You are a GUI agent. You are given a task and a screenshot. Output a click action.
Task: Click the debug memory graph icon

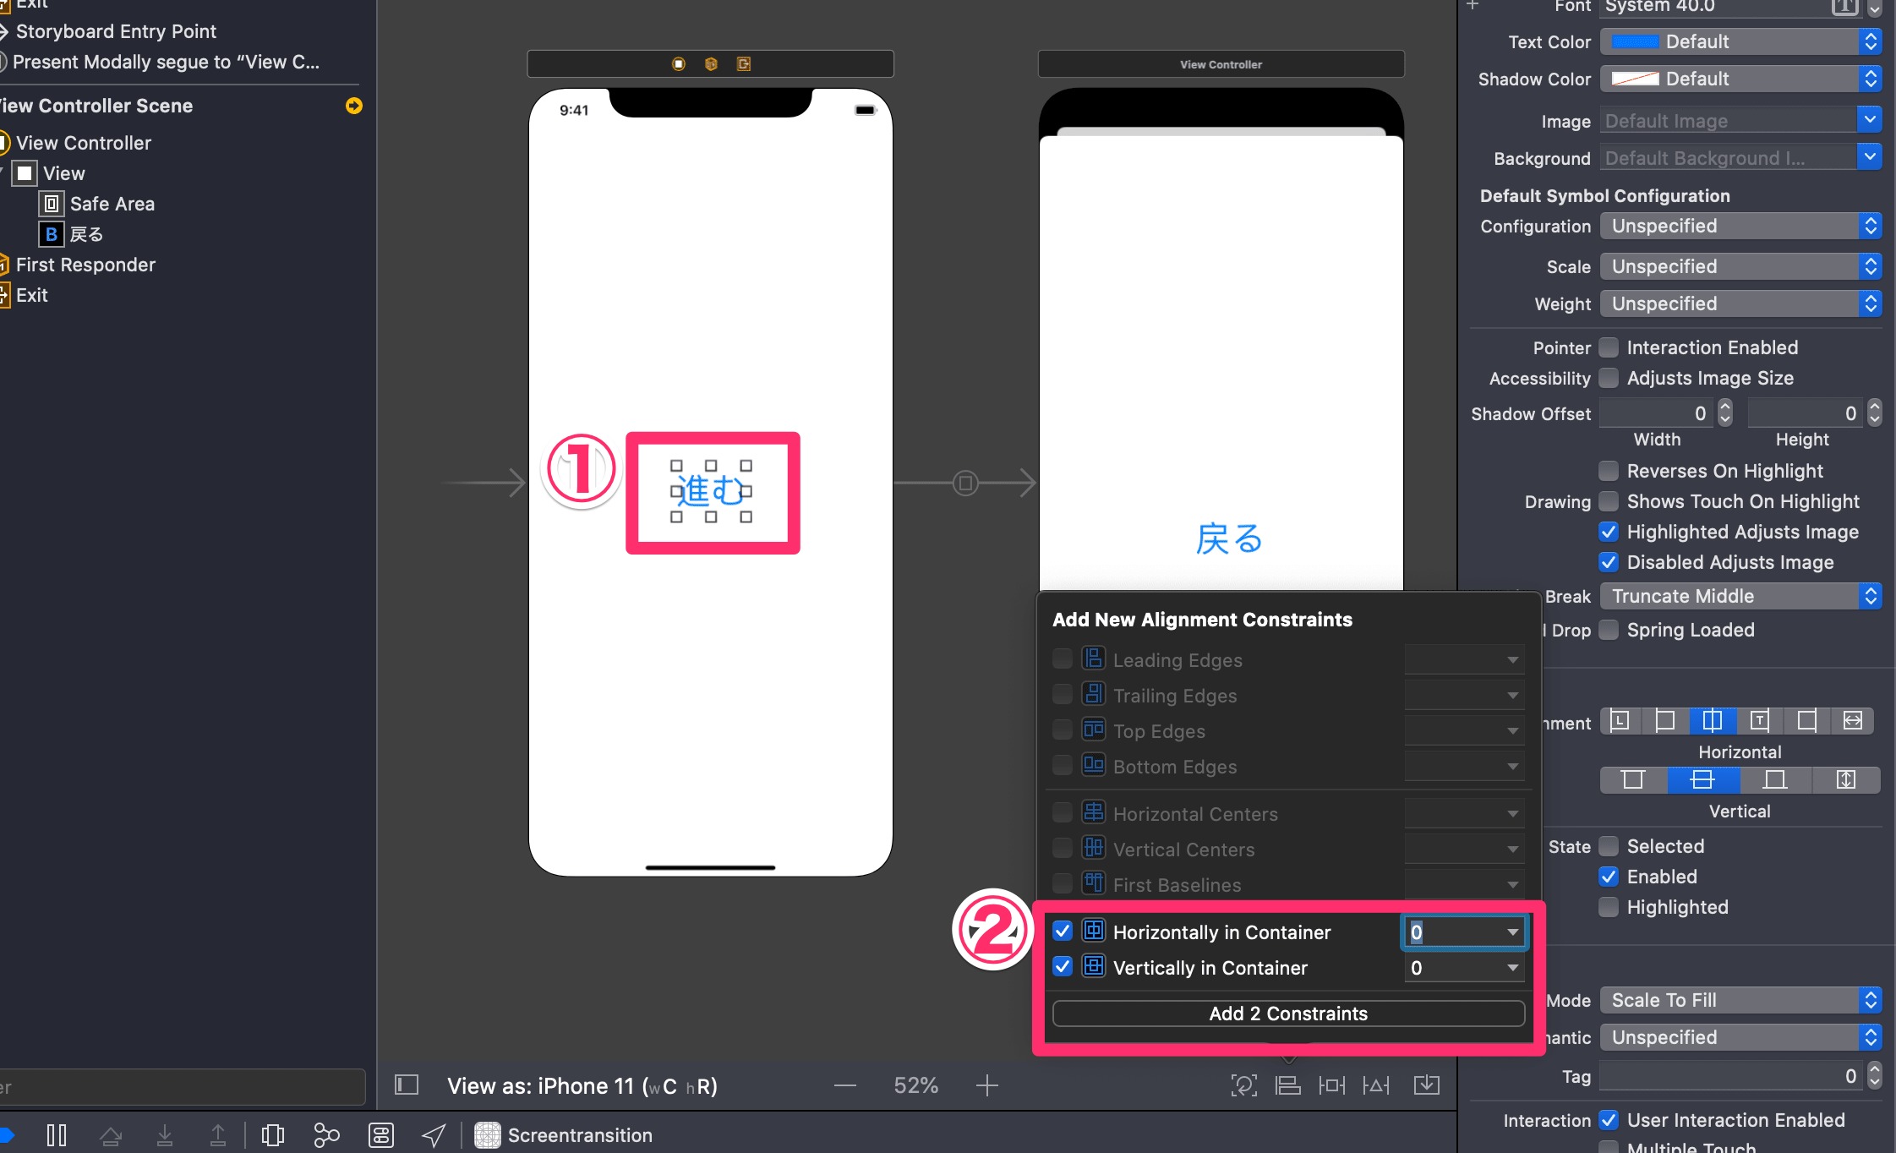point(327,1135)
